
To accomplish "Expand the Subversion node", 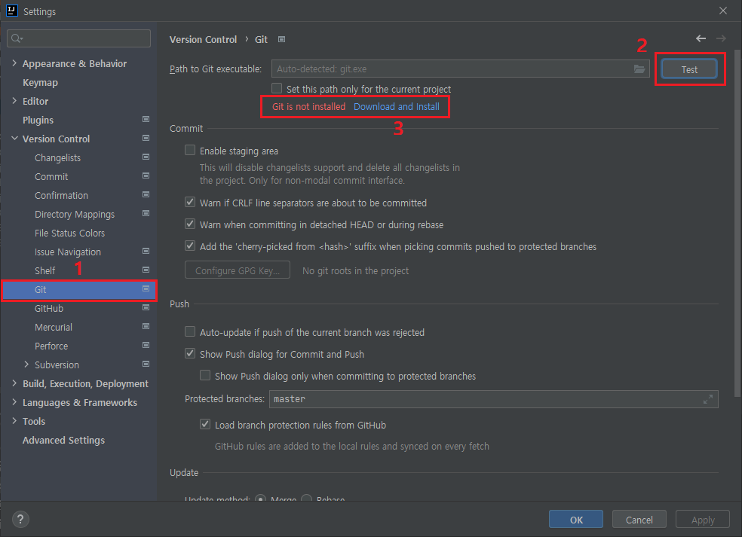I will (26, 365).
